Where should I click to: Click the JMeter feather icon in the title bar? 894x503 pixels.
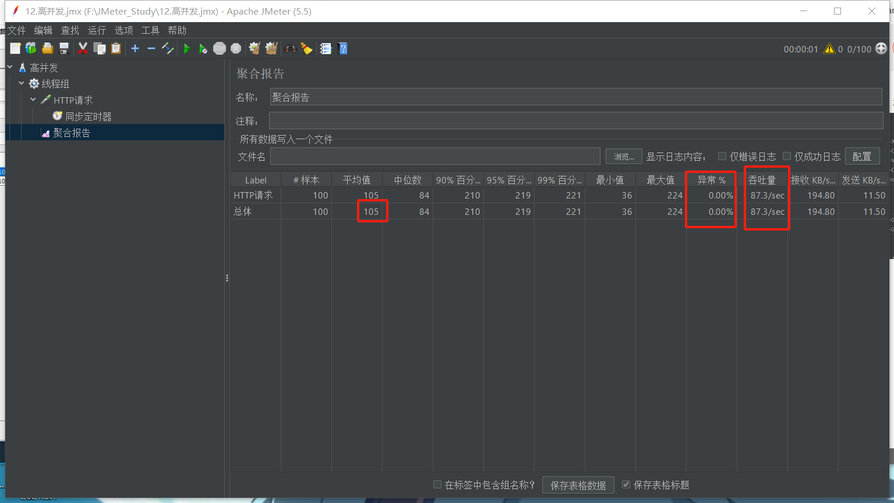tap(15, 10)
